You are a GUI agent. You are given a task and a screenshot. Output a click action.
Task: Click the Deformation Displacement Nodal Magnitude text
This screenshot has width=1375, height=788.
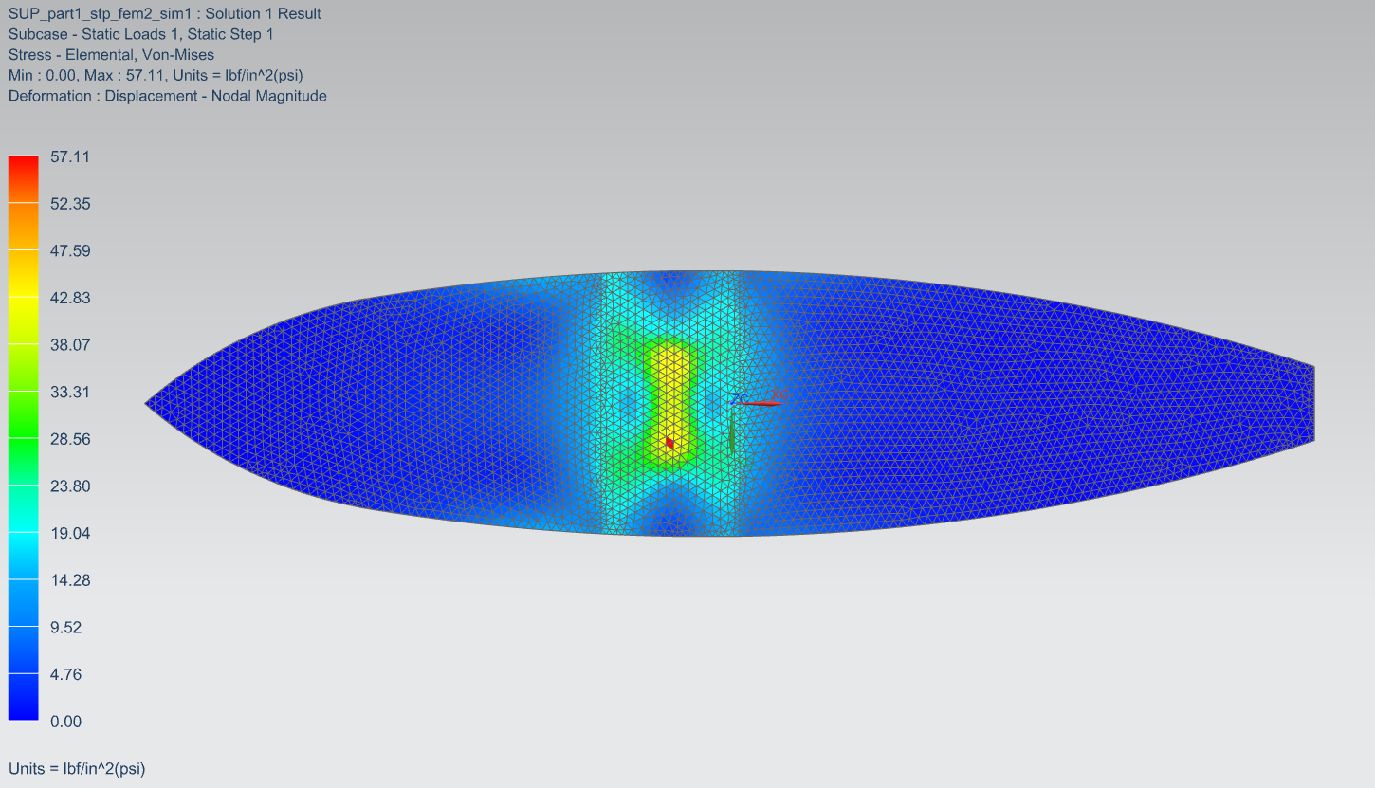167,96
